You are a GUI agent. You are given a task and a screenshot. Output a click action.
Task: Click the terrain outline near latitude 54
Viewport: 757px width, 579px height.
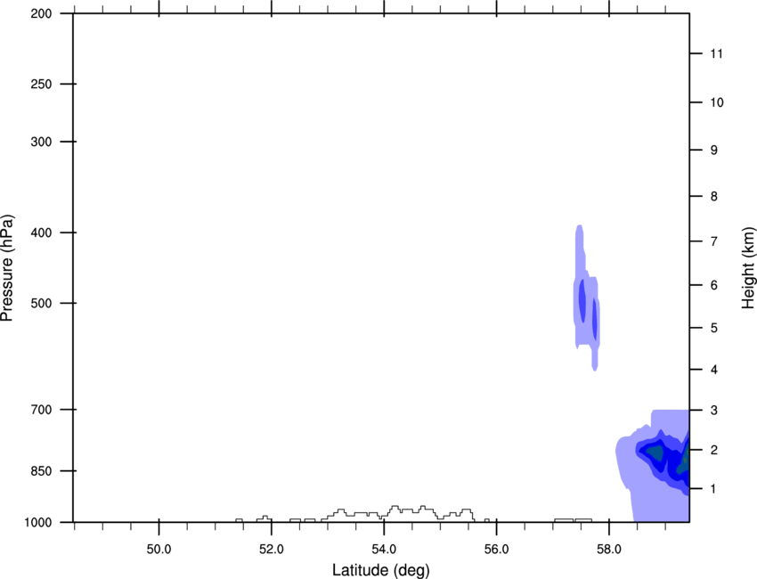(x=396, y=512)
